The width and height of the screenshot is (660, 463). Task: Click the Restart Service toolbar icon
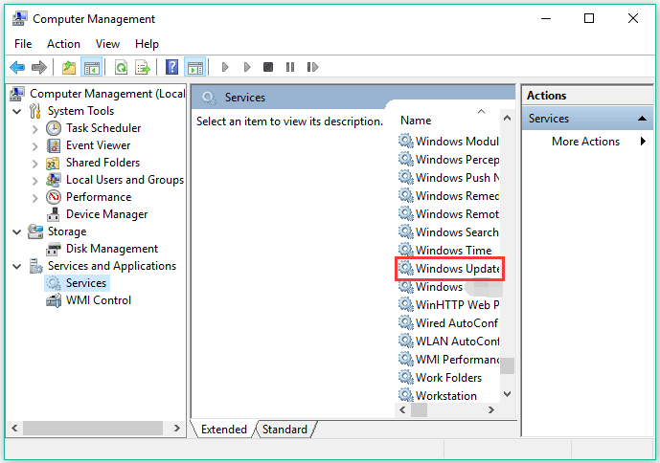pyautogui.click(x=312, y=67)
